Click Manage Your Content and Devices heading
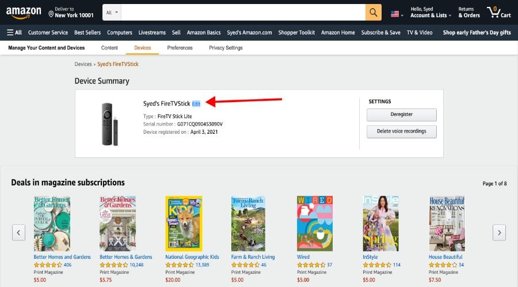The width and height of the screenshot is (518, 287). coord(47,48)
